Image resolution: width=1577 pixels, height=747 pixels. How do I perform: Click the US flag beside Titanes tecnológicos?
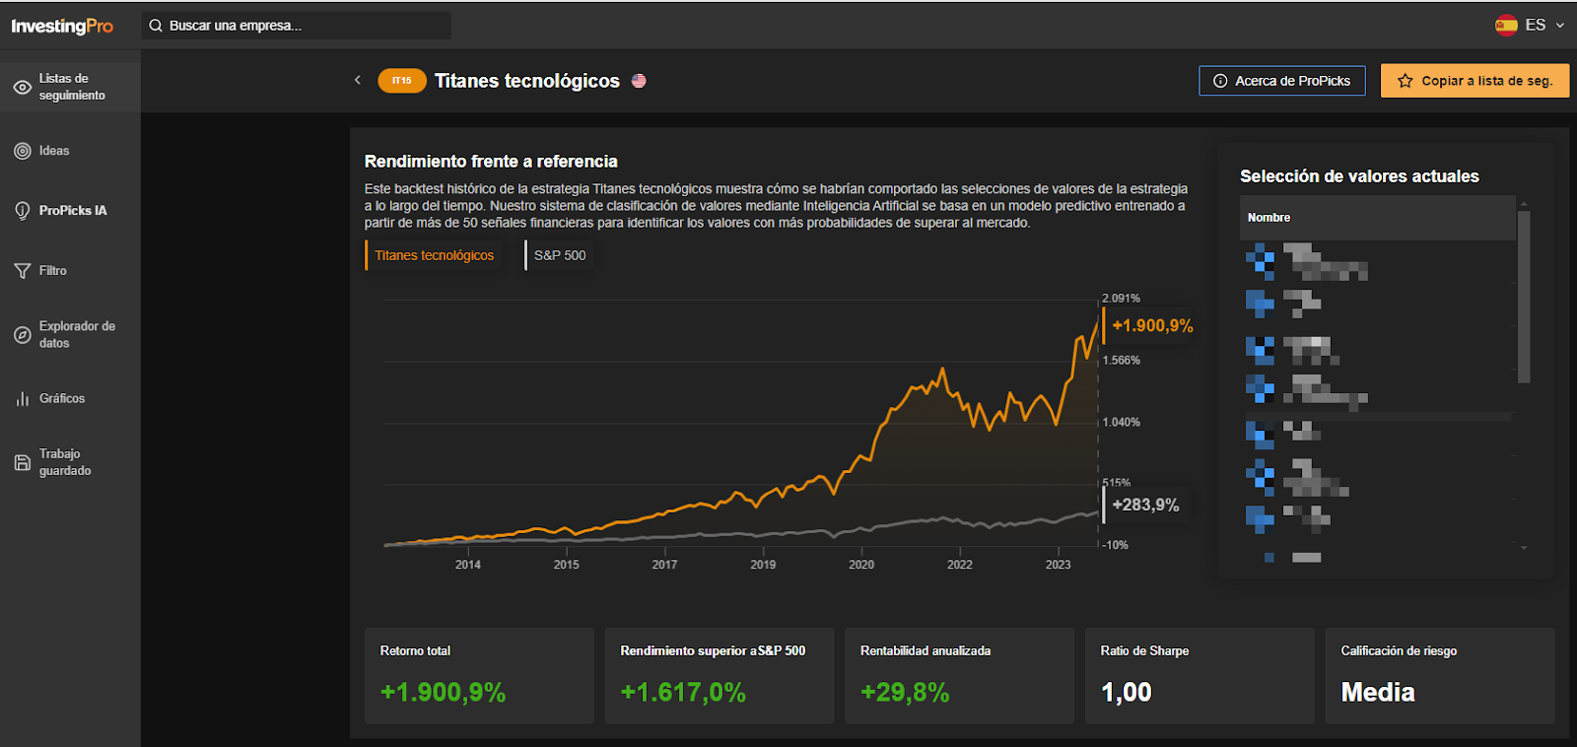tap(639, 81)
